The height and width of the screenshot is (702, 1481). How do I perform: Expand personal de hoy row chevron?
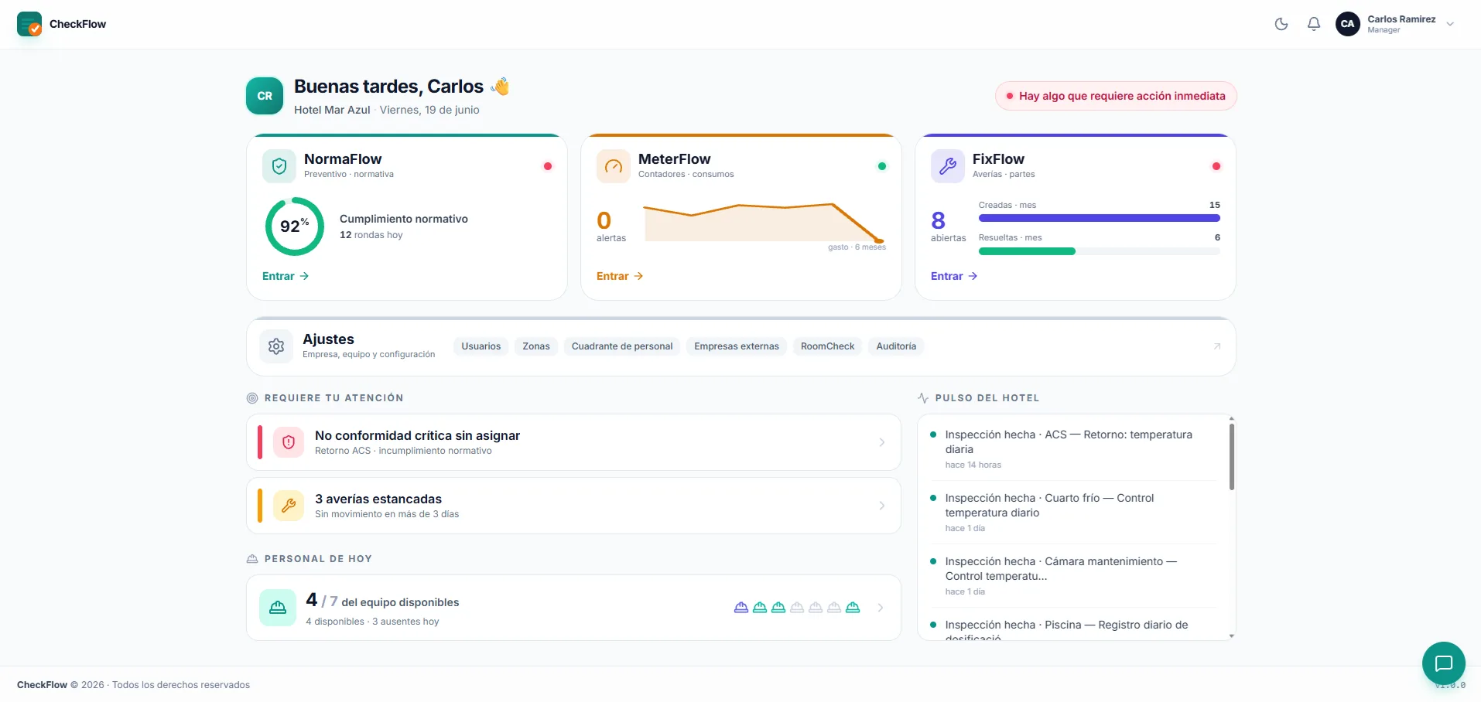[x=881, y=608]
